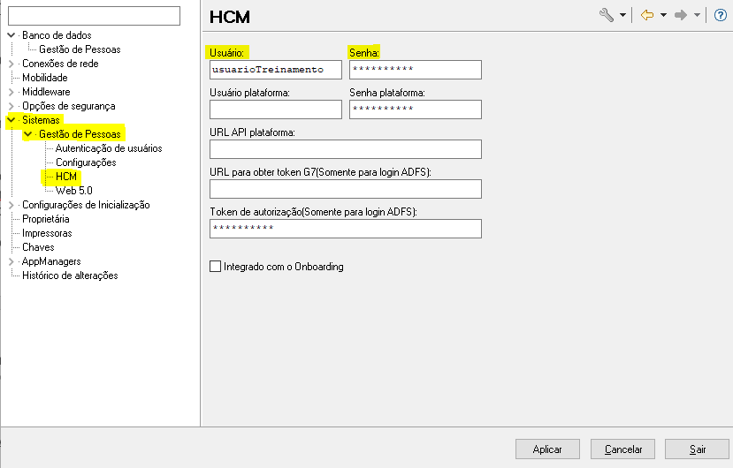Focus the tree filter search box

[94, 16]
